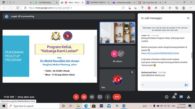Unmute the microphone in the call controls
This screenshot has width=195, height=109.
[76, 97]
